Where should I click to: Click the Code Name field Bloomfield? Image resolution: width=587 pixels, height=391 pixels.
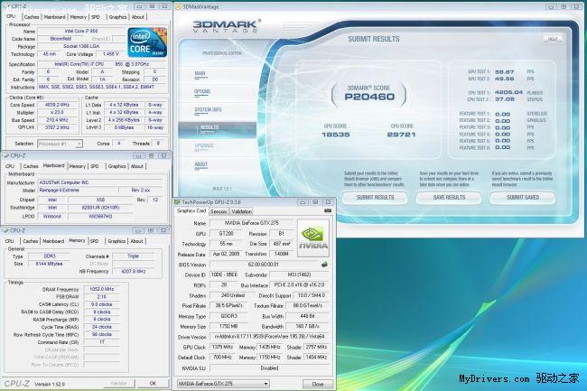(61, 39)
